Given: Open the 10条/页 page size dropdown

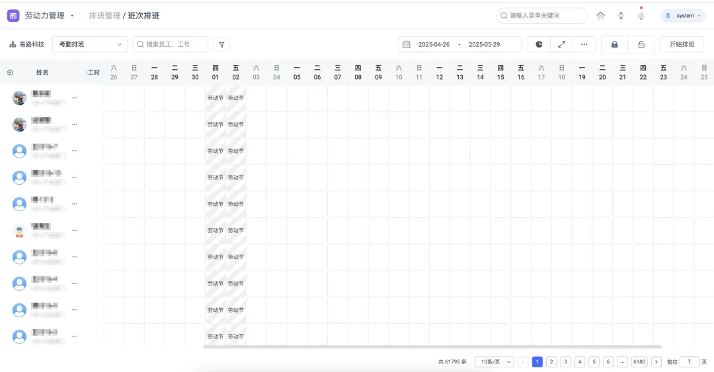Looking at the screenshot, I should [494, 362].
